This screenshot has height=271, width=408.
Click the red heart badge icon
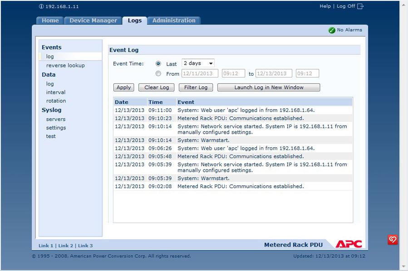coord(393,240)
